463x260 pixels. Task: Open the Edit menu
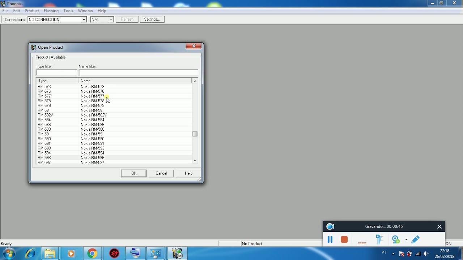(x=17, y=11)
